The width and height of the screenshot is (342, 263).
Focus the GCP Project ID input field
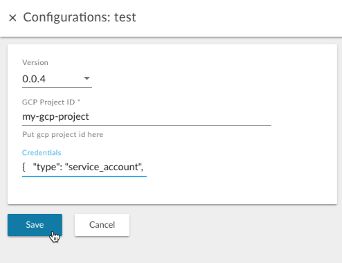pos(147,117)
